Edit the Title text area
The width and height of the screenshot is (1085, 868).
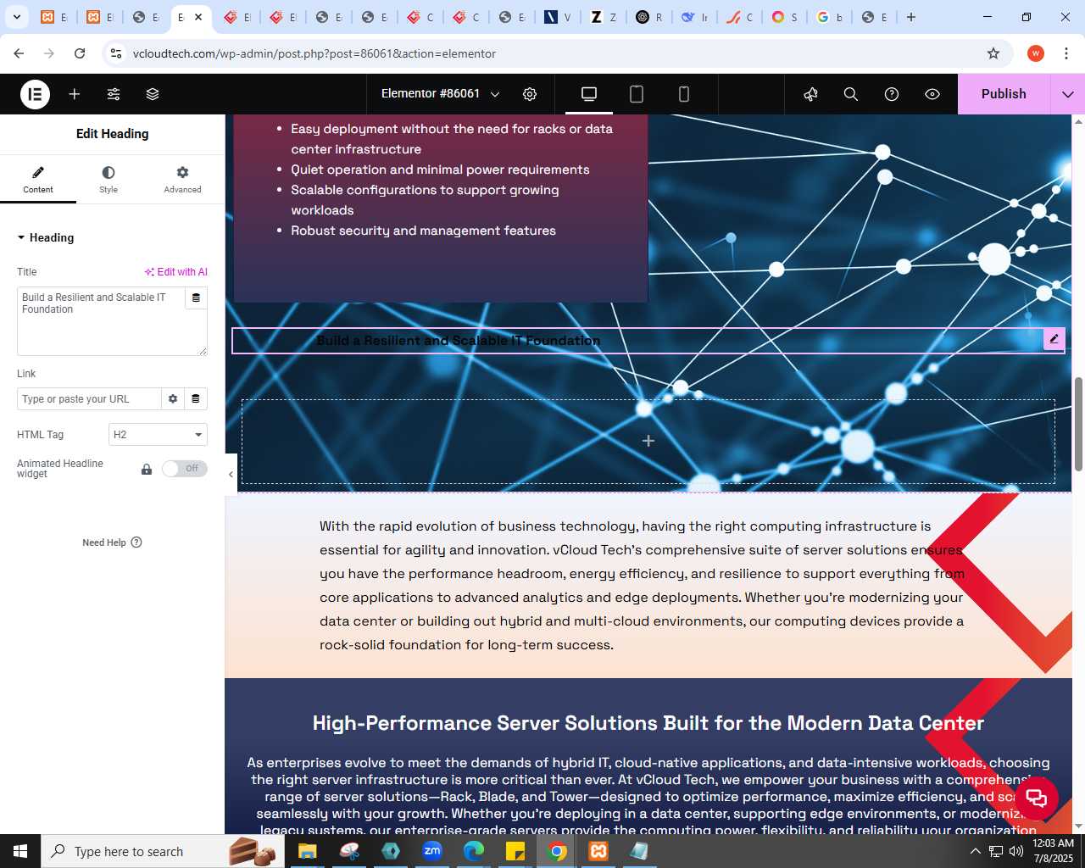point(102,321)
